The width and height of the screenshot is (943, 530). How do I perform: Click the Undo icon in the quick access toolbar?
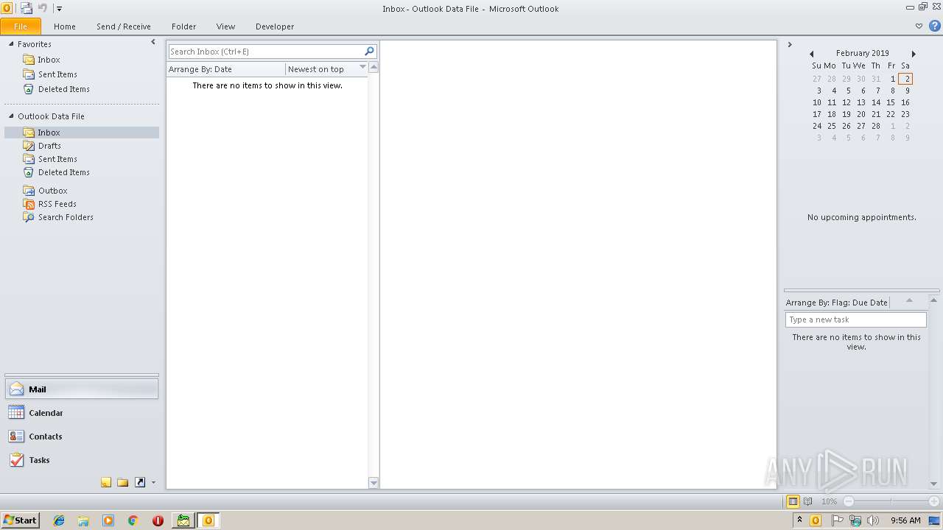point(43,8)
